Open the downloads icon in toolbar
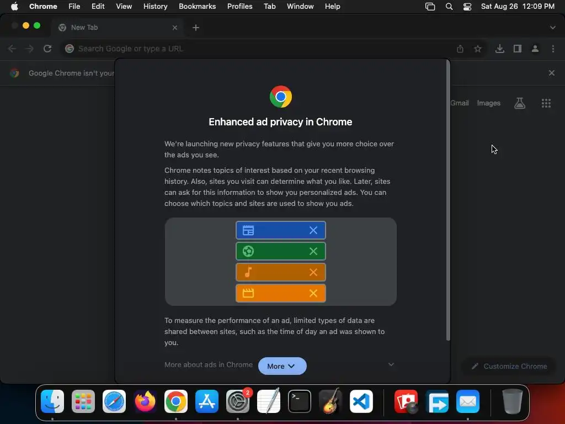 point(499,49)
